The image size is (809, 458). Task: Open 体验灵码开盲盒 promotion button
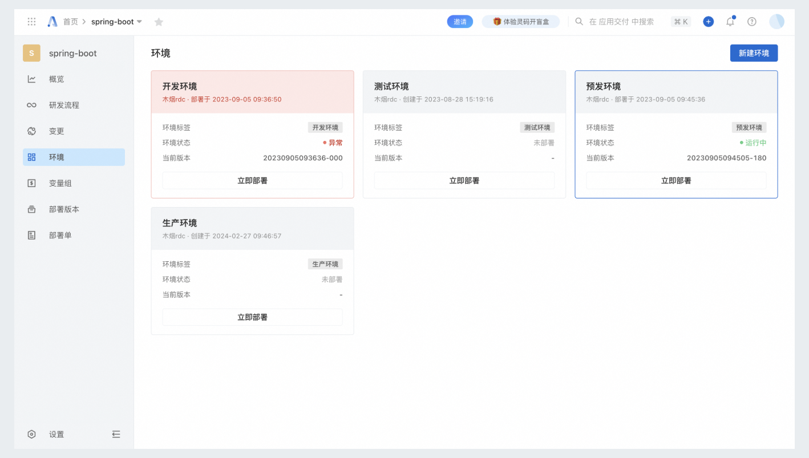(521, 22)
